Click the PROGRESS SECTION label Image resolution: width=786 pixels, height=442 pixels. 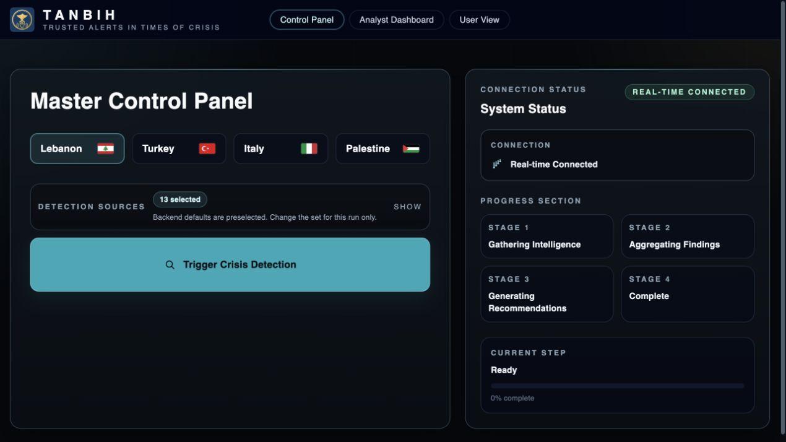pos(531,201)
